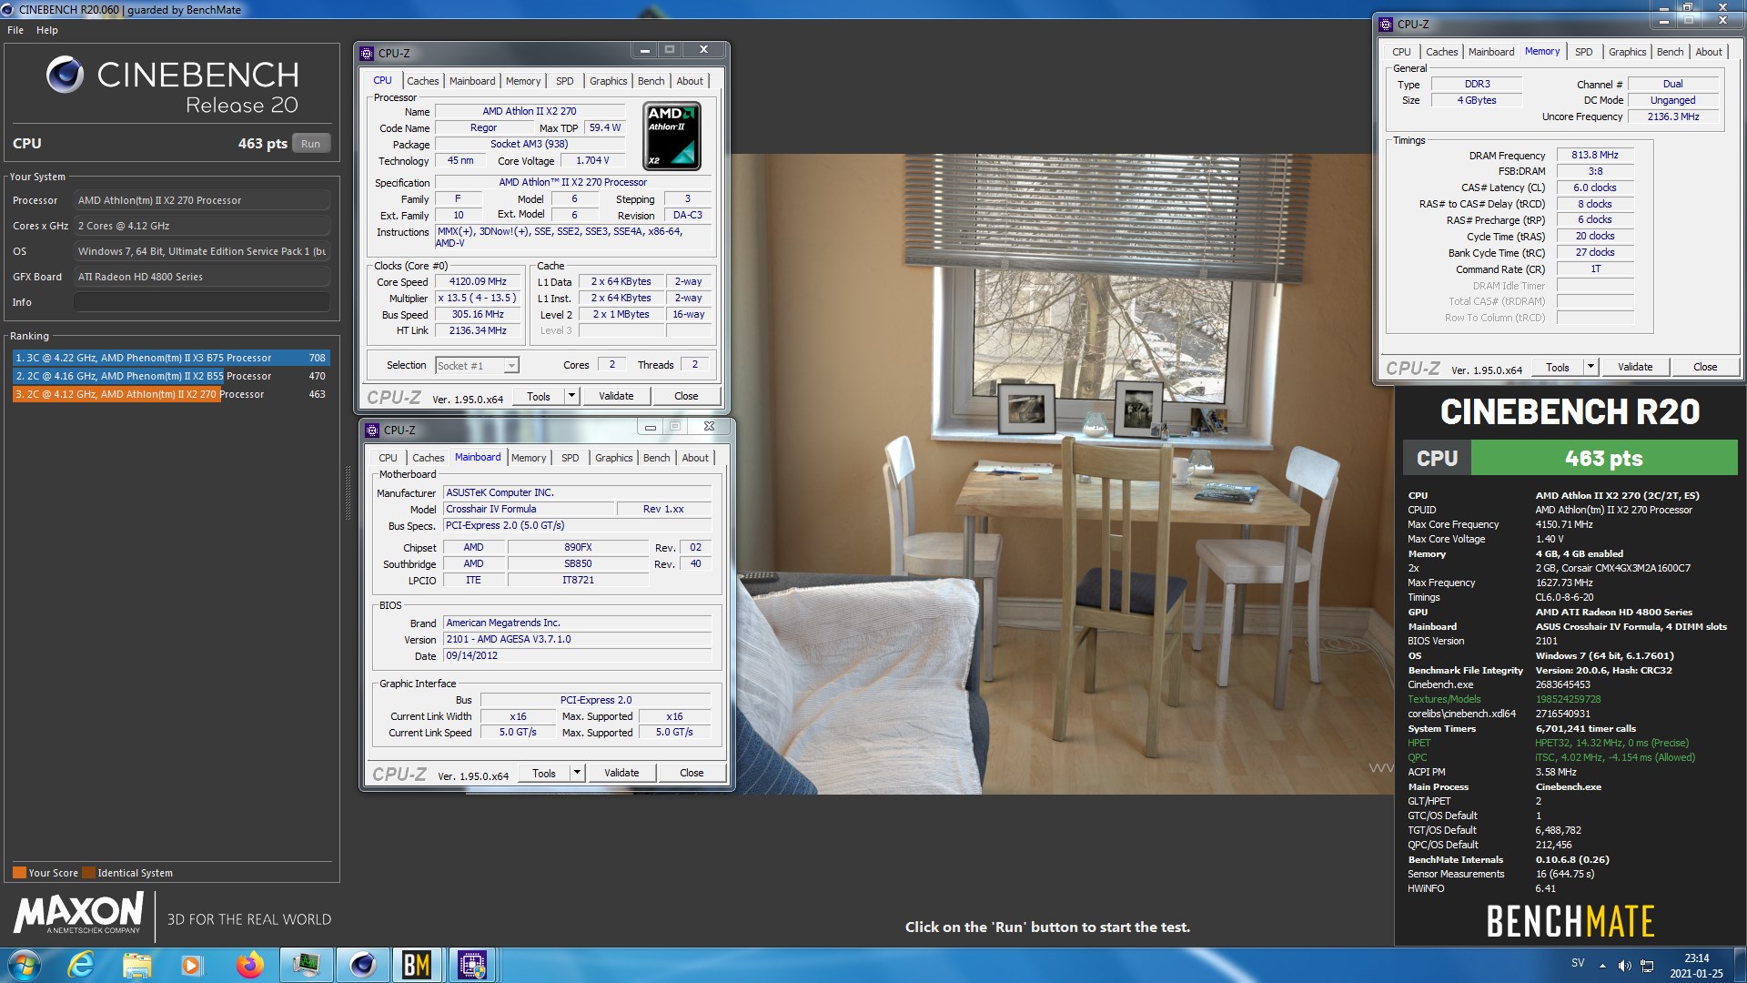Click the title-bar icon of CPU-Z Mainboard window
The width and height of the screenshot is (1747, 983).
(x=371, y=430)
